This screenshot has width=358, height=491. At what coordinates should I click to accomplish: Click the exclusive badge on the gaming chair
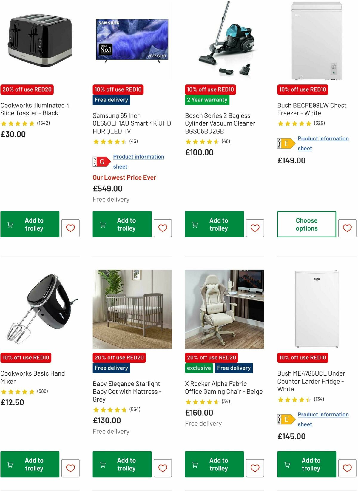[x=199, y=368]
